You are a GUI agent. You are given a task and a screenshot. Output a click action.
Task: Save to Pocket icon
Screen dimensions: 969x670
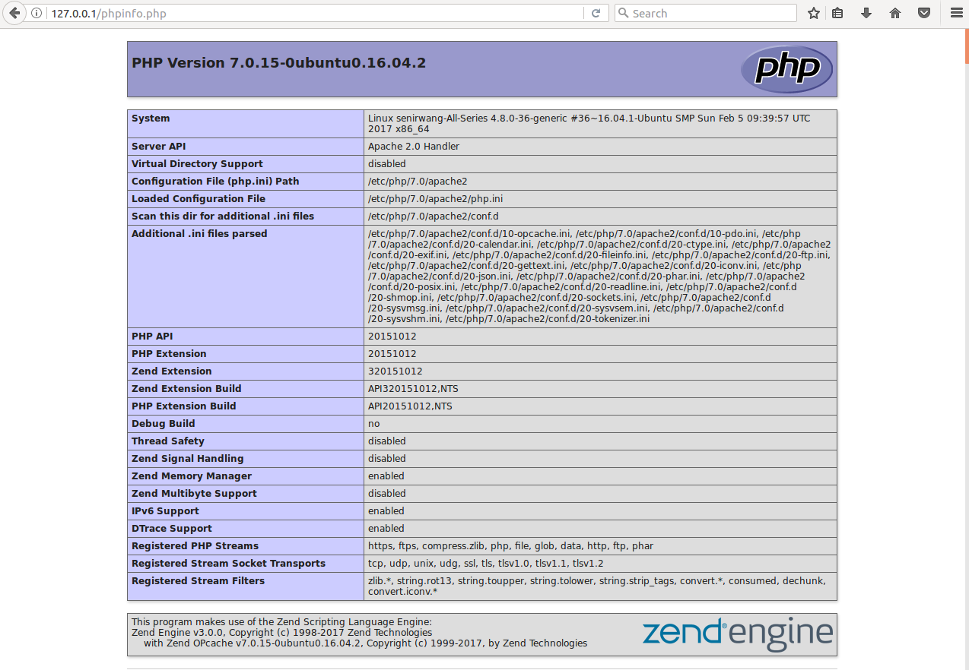(x=923, y=13)
